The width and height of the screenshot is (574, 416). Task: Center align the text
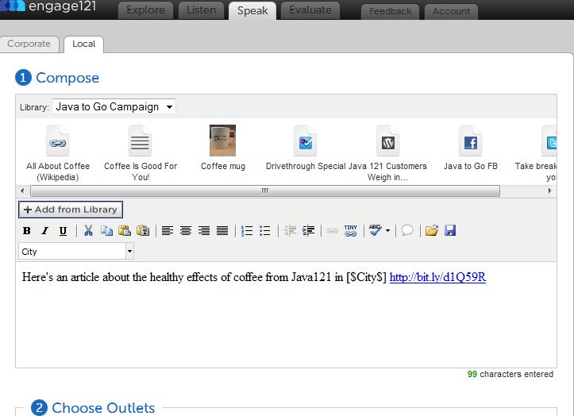(186, 231)
